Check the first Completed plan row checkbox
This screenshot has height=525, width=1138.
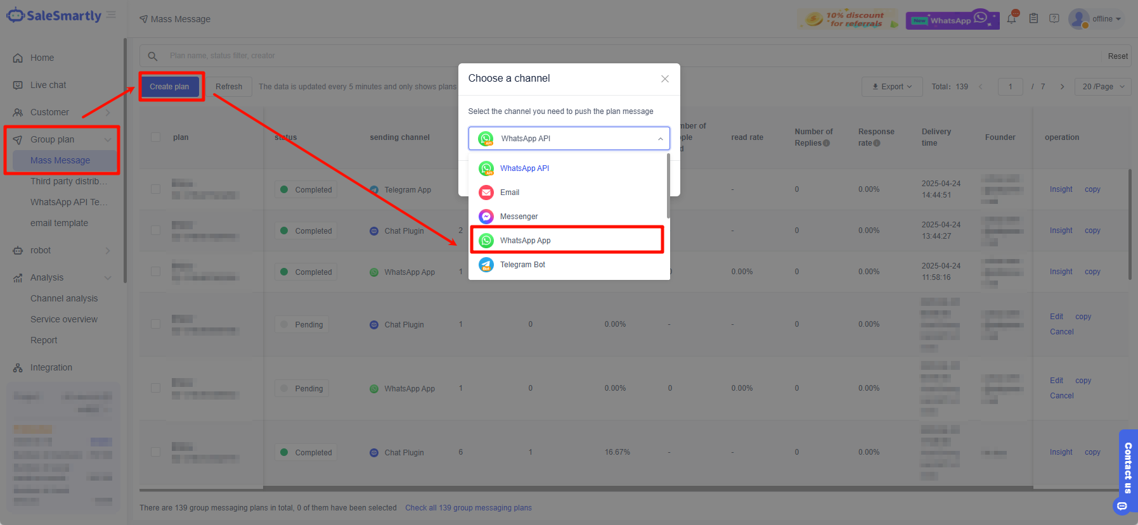click(x=155, y=189)
